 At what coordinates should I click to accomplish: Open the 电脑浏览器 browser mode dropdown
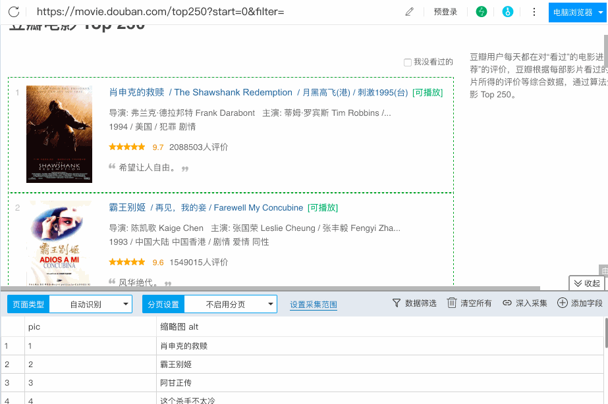point(577,13)
